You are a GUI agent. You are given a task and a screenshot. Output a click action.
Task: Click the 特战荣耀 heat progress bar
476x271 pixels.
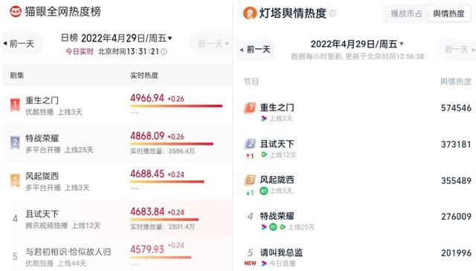click(172, 144)
